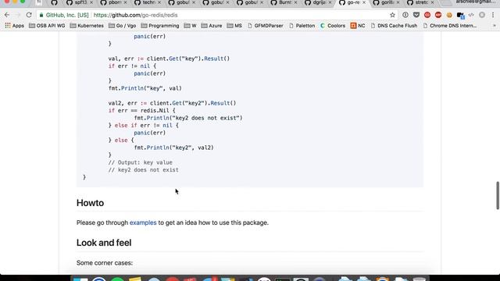Viewport: 500px width, 281px height.
Task: Close the spf13 tab
Action: [x=91, y=2]
